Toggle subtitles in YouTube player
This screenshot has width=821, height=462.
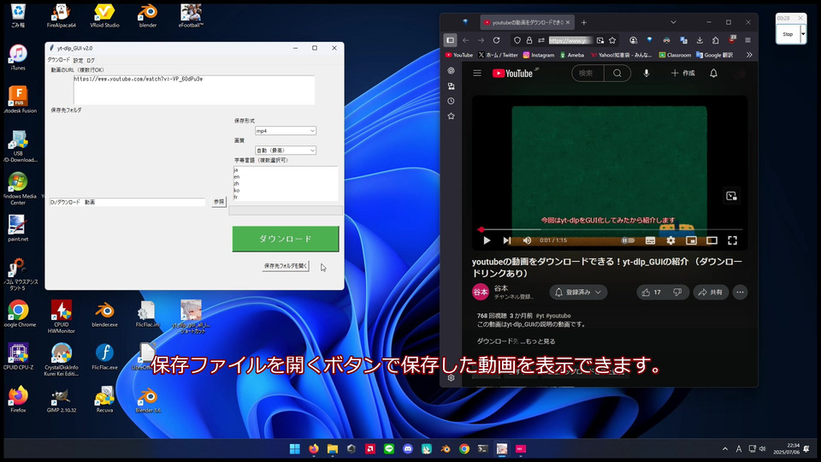coord(650,240)
